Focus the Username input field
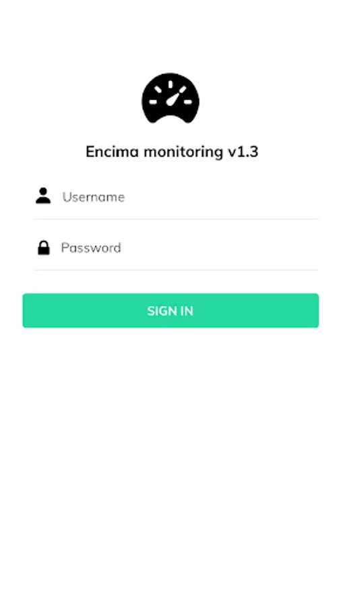Image resolution: width=341 pixels, height=607 pixels. tap(177, 197)
